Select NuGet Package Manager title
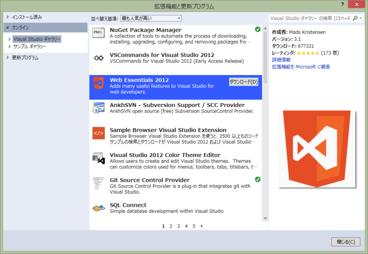Image resolution: width=368 pixels, height=254 pixels. (x=145, y=30)
